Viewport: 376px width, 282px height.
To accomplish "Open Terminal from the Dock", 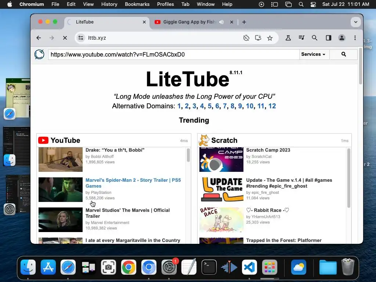I will (209, 267).
